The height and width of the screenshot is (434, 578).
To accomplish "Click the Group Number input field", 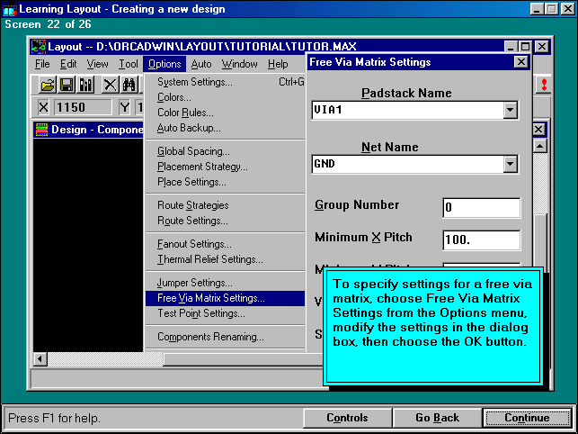I will 481,208.
